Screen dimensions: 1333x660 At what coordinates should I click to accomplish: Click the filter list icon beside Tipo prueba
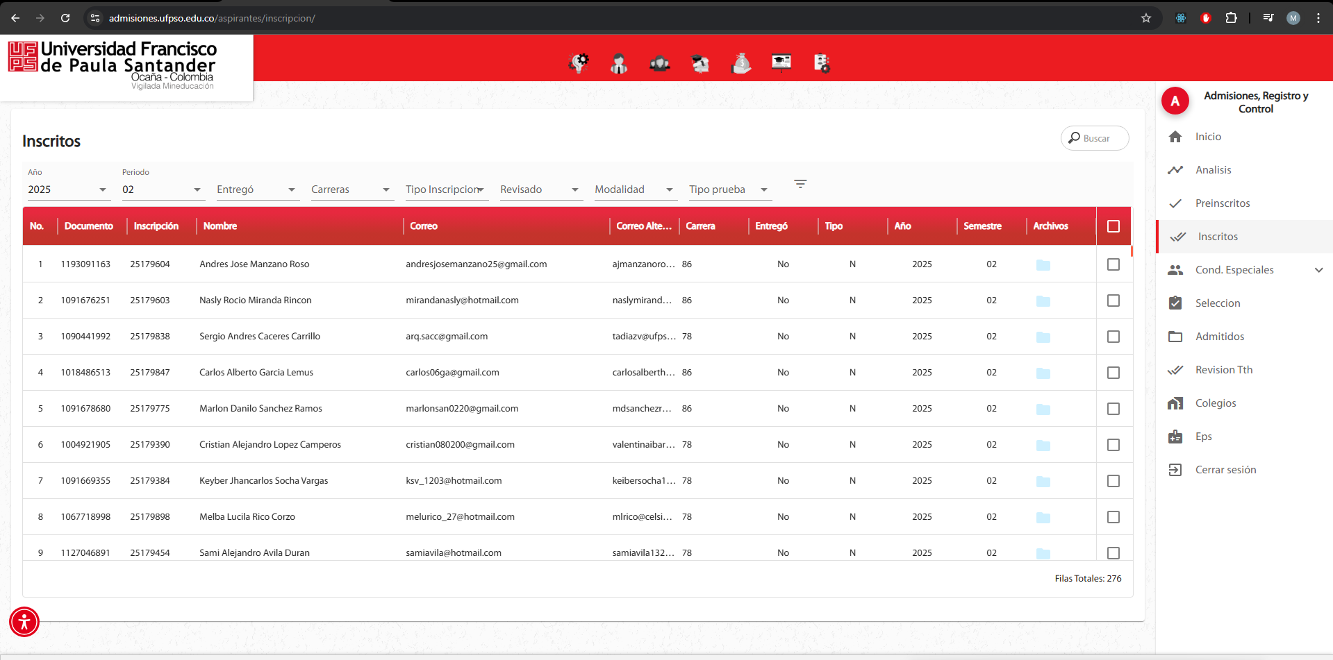(x=800, y=184)
